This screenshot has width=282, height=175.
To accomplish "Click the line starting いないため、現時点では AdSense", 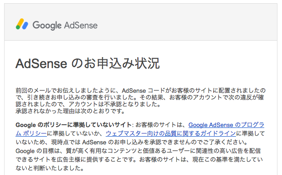I will coord(132,142).
